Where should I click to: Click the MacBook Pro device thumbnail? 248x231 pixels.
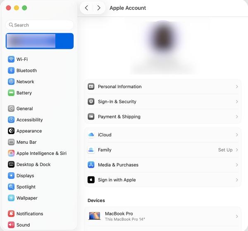click(x=94, y=216)
